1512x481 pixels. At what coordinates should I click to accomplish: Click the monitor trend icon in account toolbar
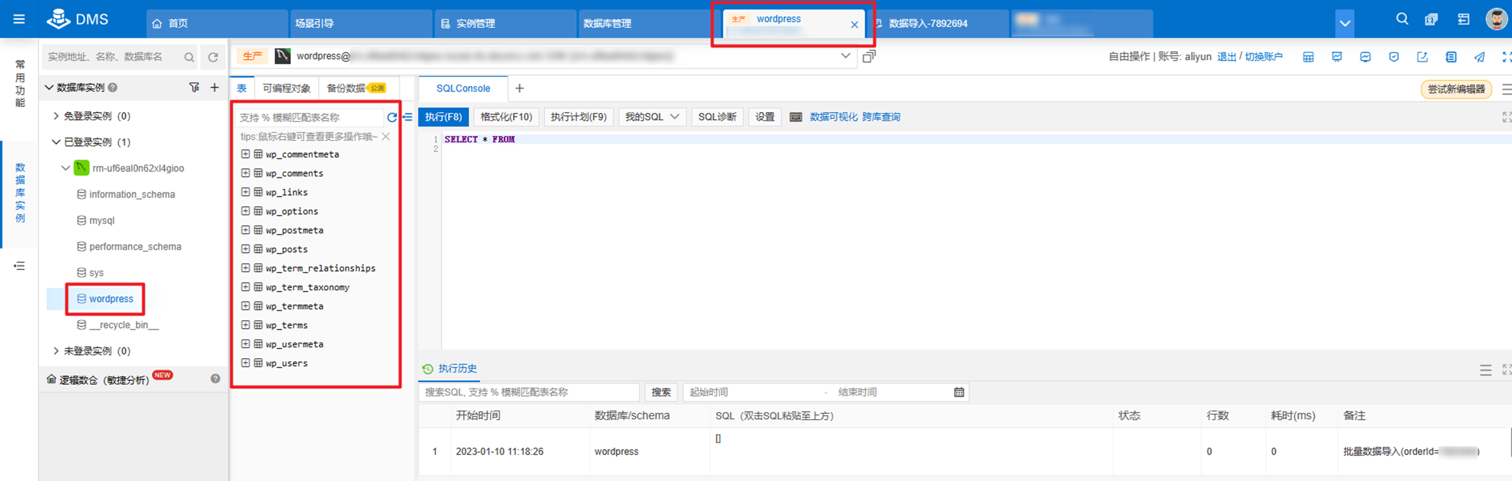(1366, 57)
